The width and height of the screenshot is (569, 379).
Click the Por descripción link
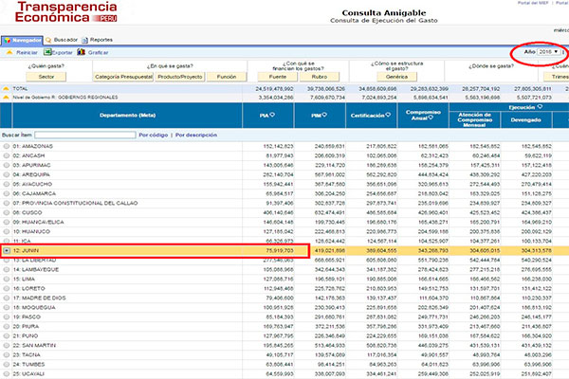click(196, 135)
